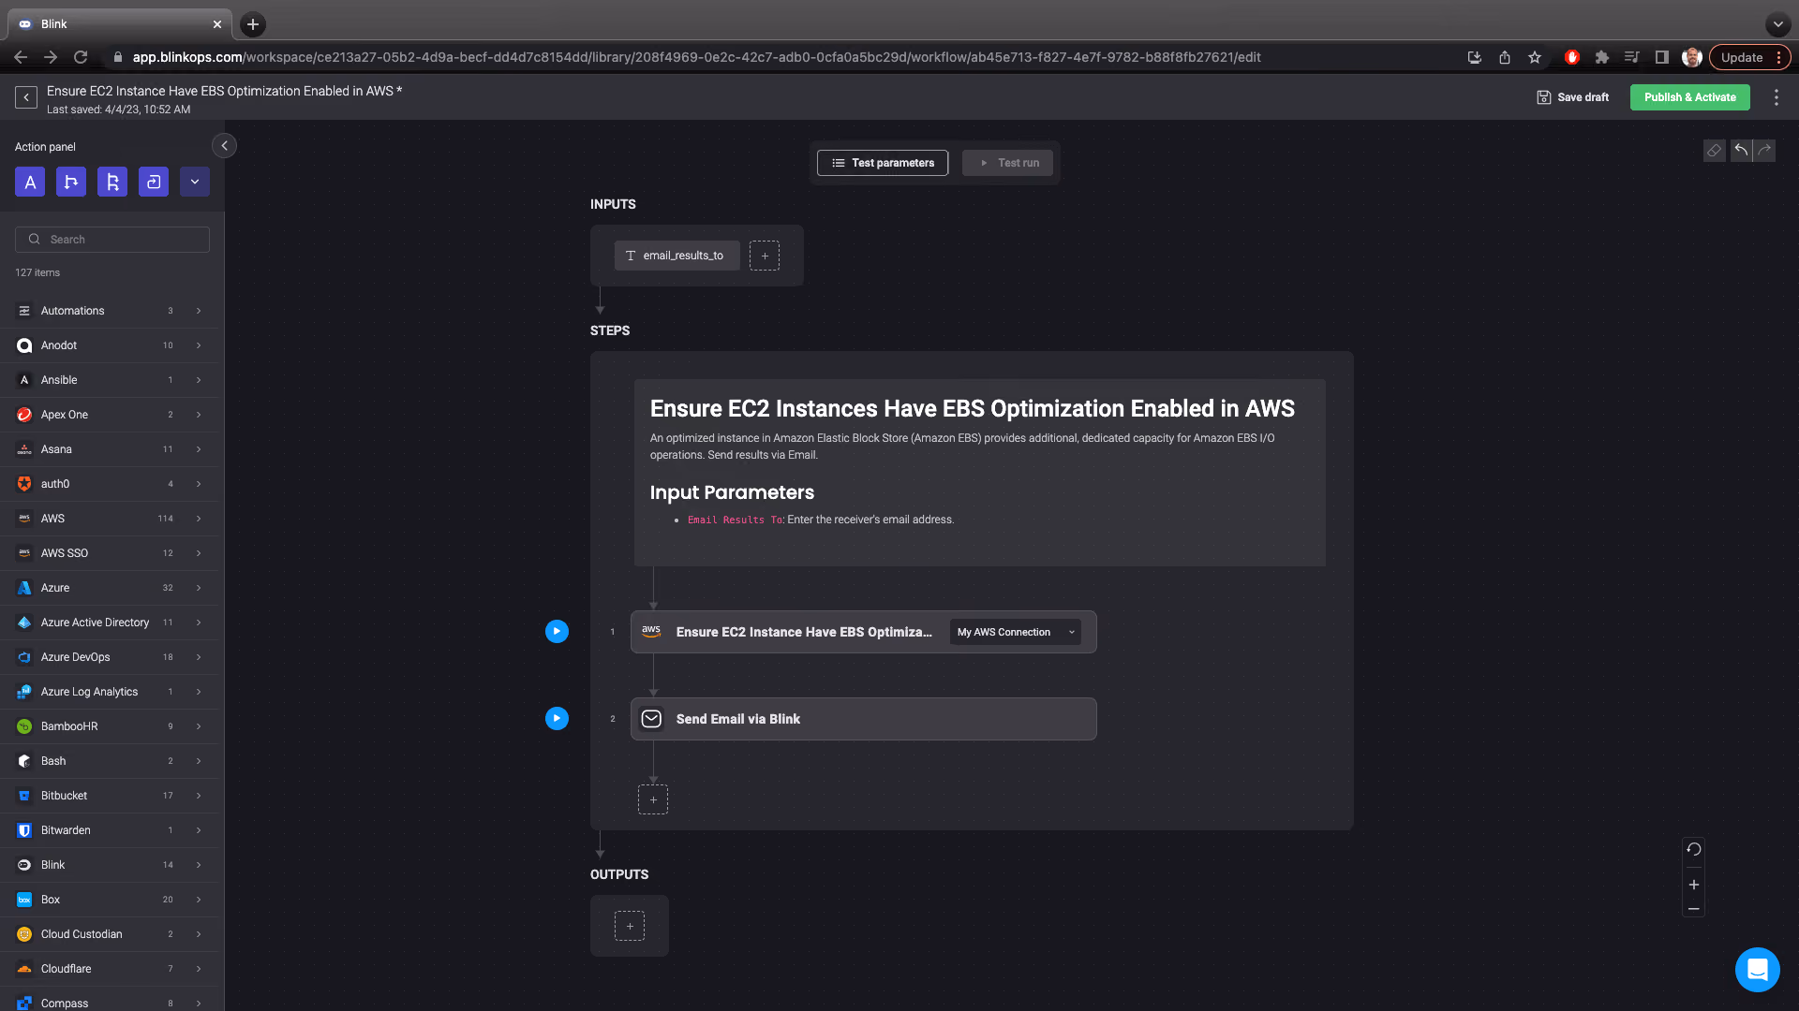Select the branch condition icon in Action panel

pos(71,182)
